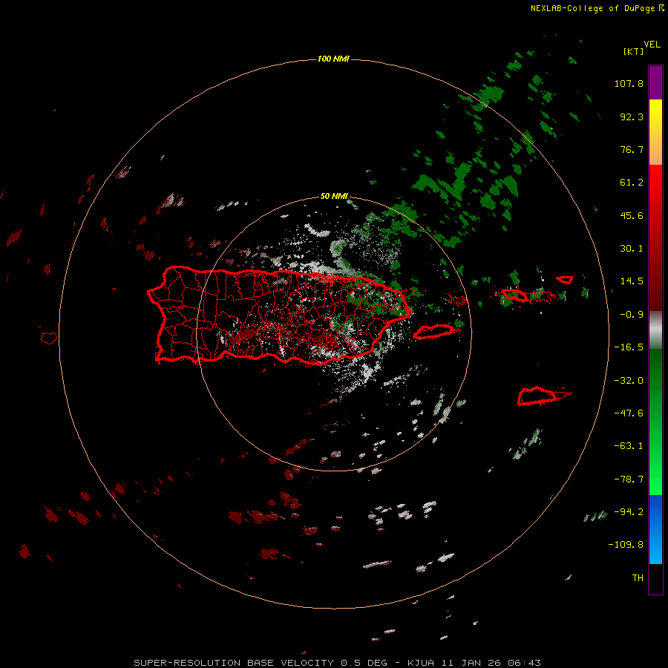Click the small Mona island outline in the west
Screen dimensions: 668x668
coord(49,338)
